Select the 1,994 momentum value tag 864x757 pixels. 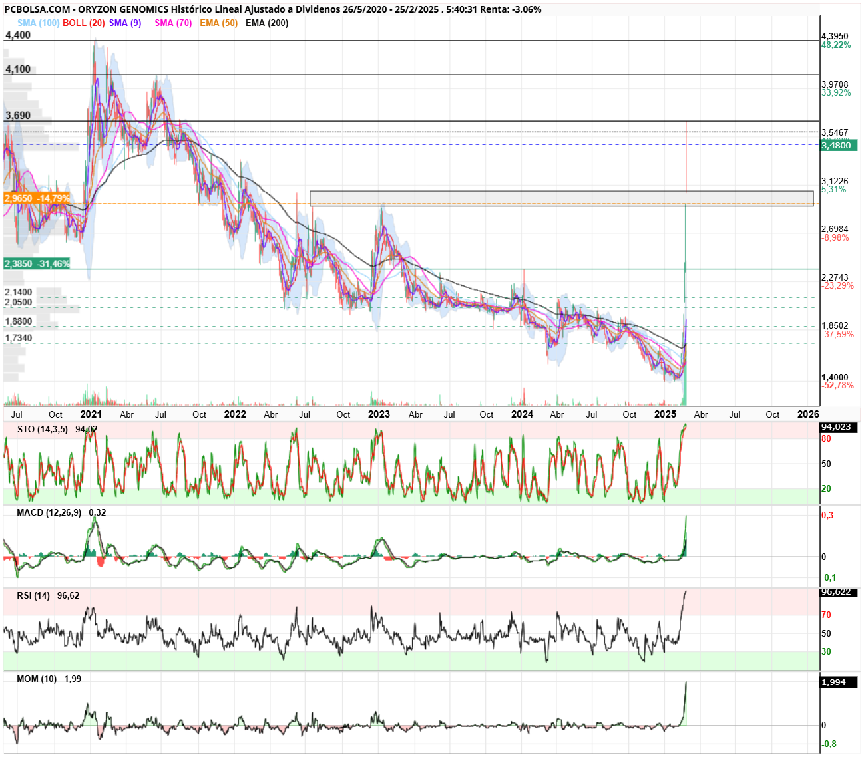[839, 682]
